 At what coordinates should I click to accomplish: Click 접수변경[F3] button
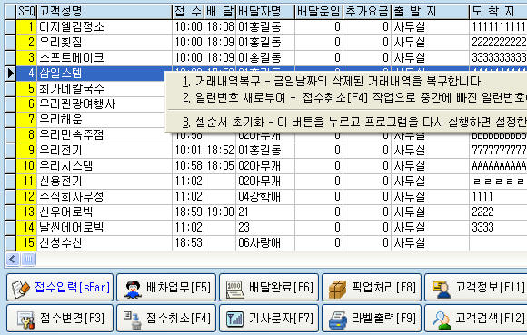pyautogui.click(x=60, y=319)
